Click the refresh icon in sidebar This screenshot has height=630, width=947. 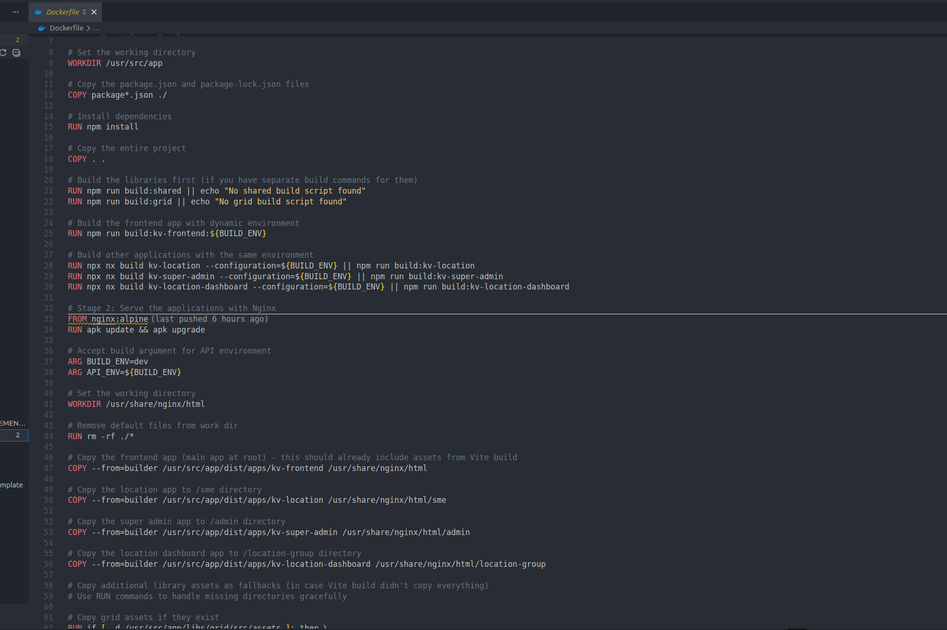(x=3, y=52)
